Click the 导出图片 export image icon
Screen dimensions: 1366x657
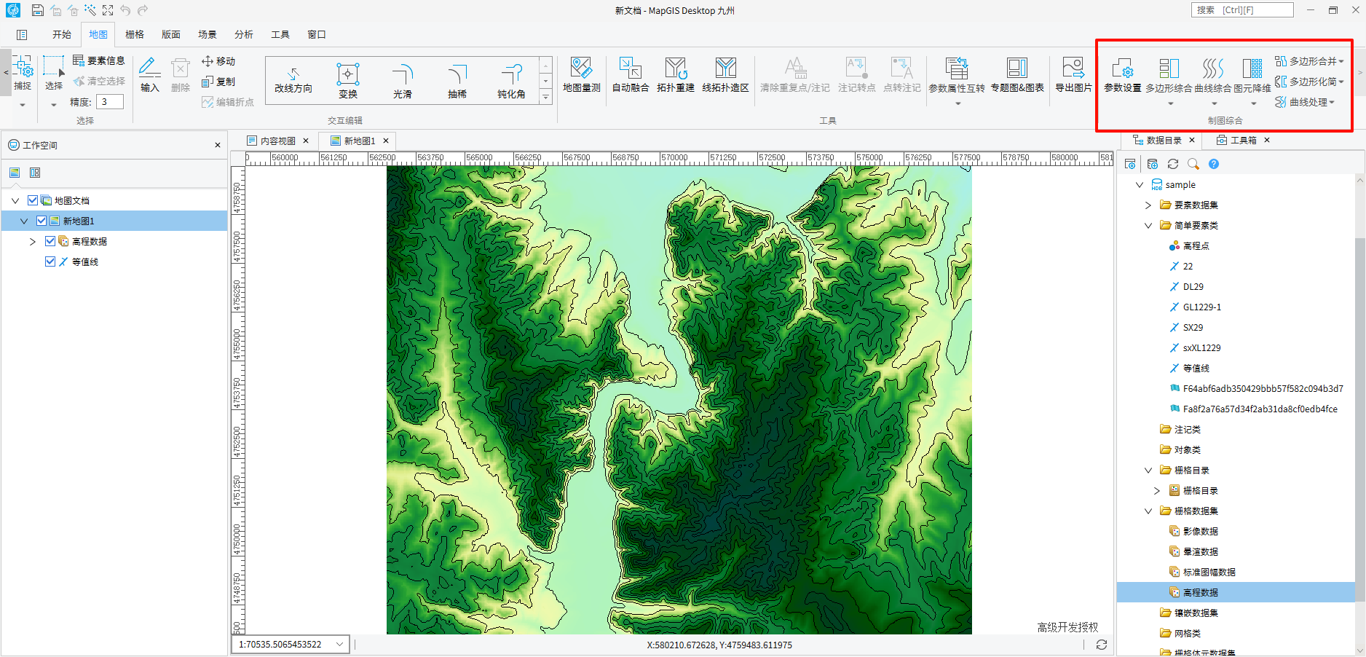click(1073, 69)
